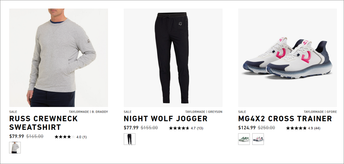This screenshot has height=164, width=344.
Task: Click the $124.99 cross trainer sale price
Action: pos(247,128)
